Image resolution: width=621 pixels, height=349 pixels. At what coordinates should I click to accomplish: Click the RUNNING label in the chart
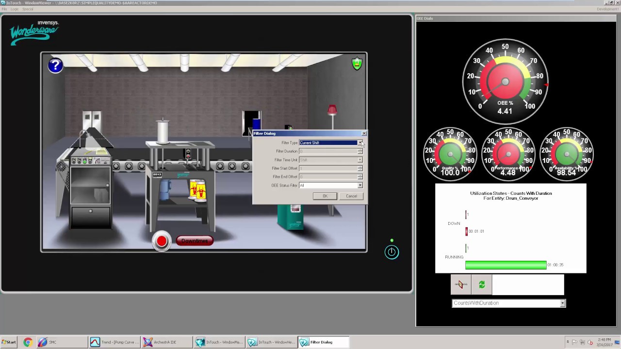click(454, 257)
